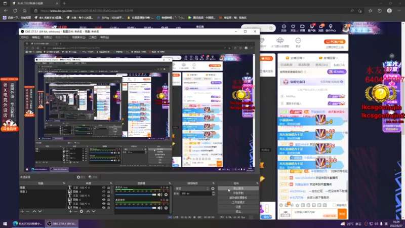Switch to the 贵宾(245) tab
The image size is (405, 228).
coord(321,65)
